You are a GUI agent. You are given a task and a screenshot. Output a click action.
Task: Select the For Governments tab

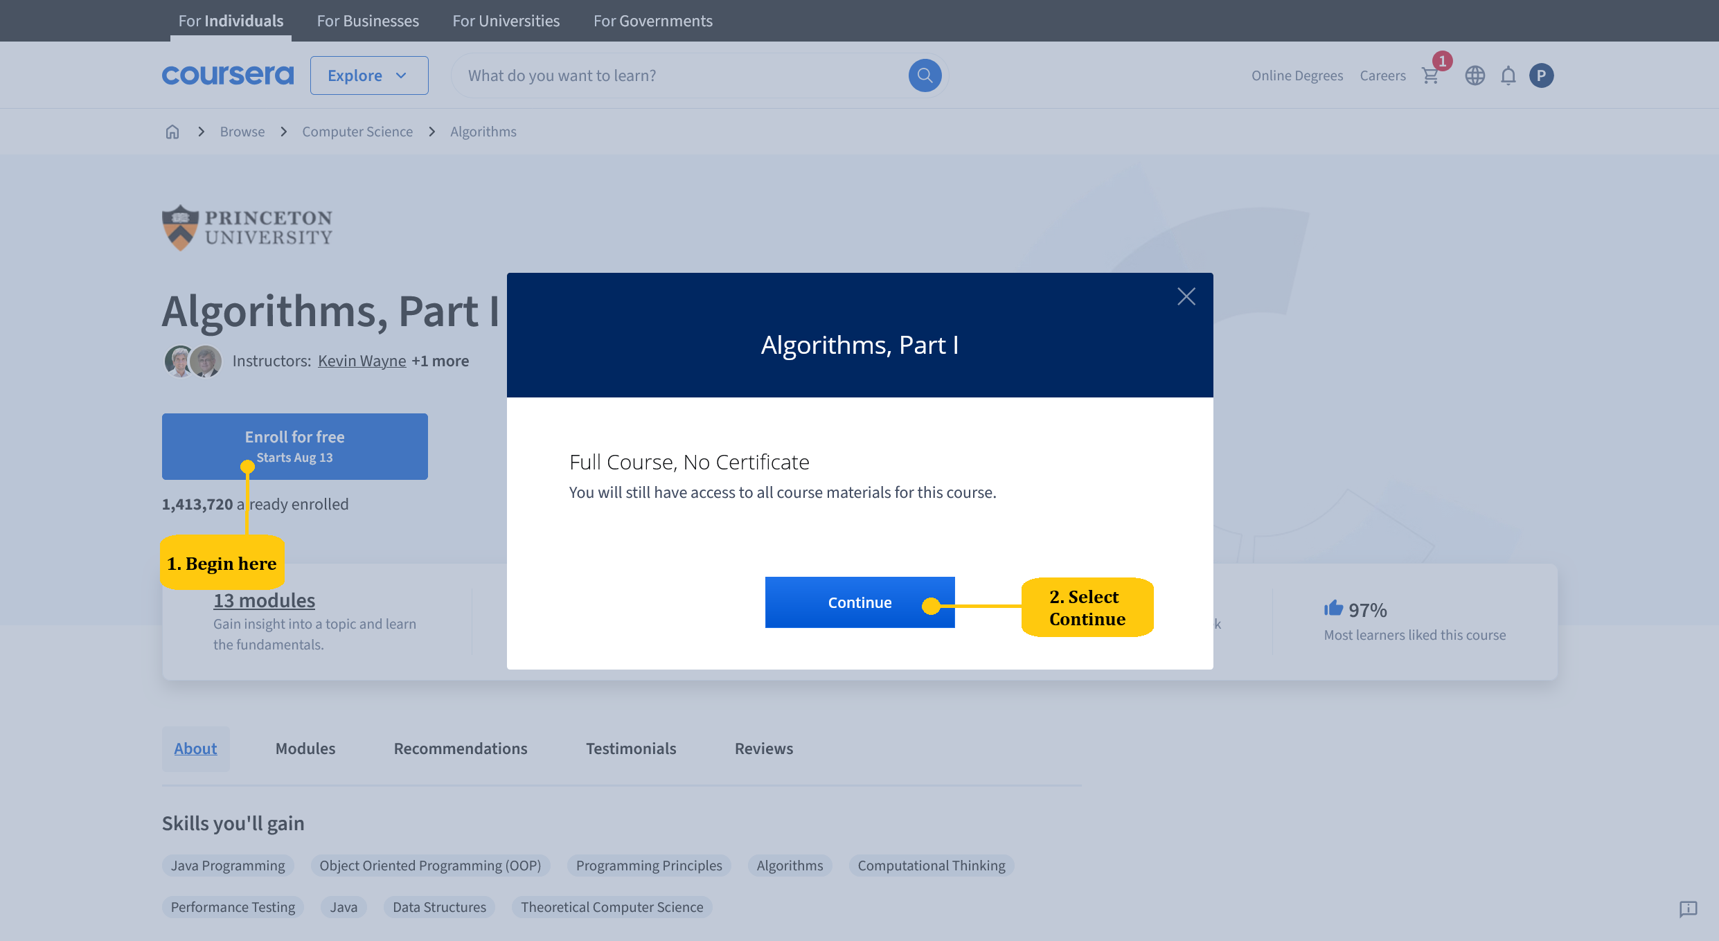point(653,21)
